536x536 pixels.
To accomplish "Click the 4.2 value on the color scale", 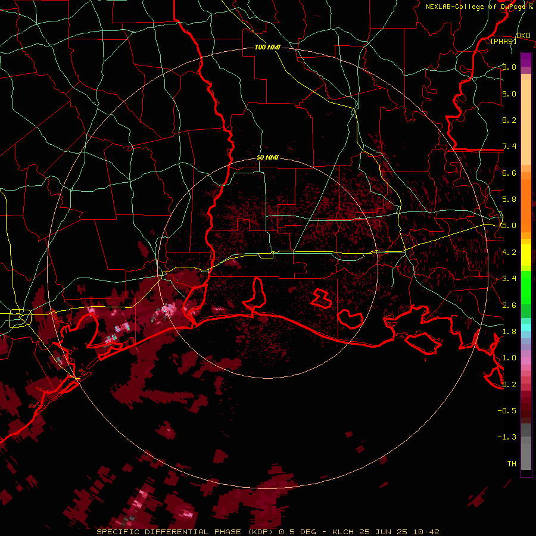I will [x=509, y=253].
